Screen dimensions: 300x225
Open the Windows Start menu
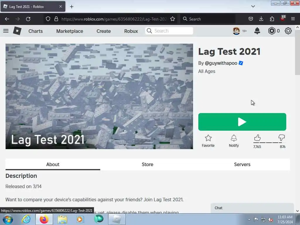point(8,219)
